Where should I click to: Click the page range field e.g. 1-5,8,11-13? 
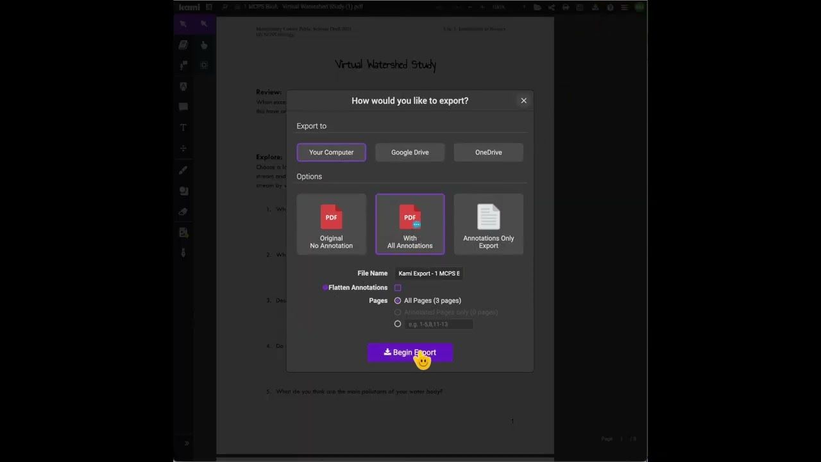coord(439,324)
